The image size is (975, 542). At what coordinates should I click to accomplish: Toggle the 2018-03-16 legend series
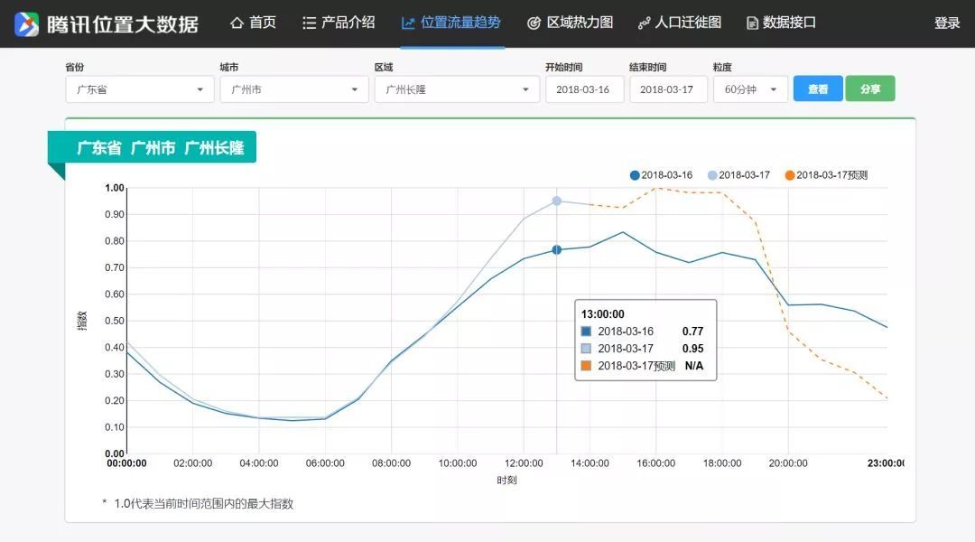[660, 175]
